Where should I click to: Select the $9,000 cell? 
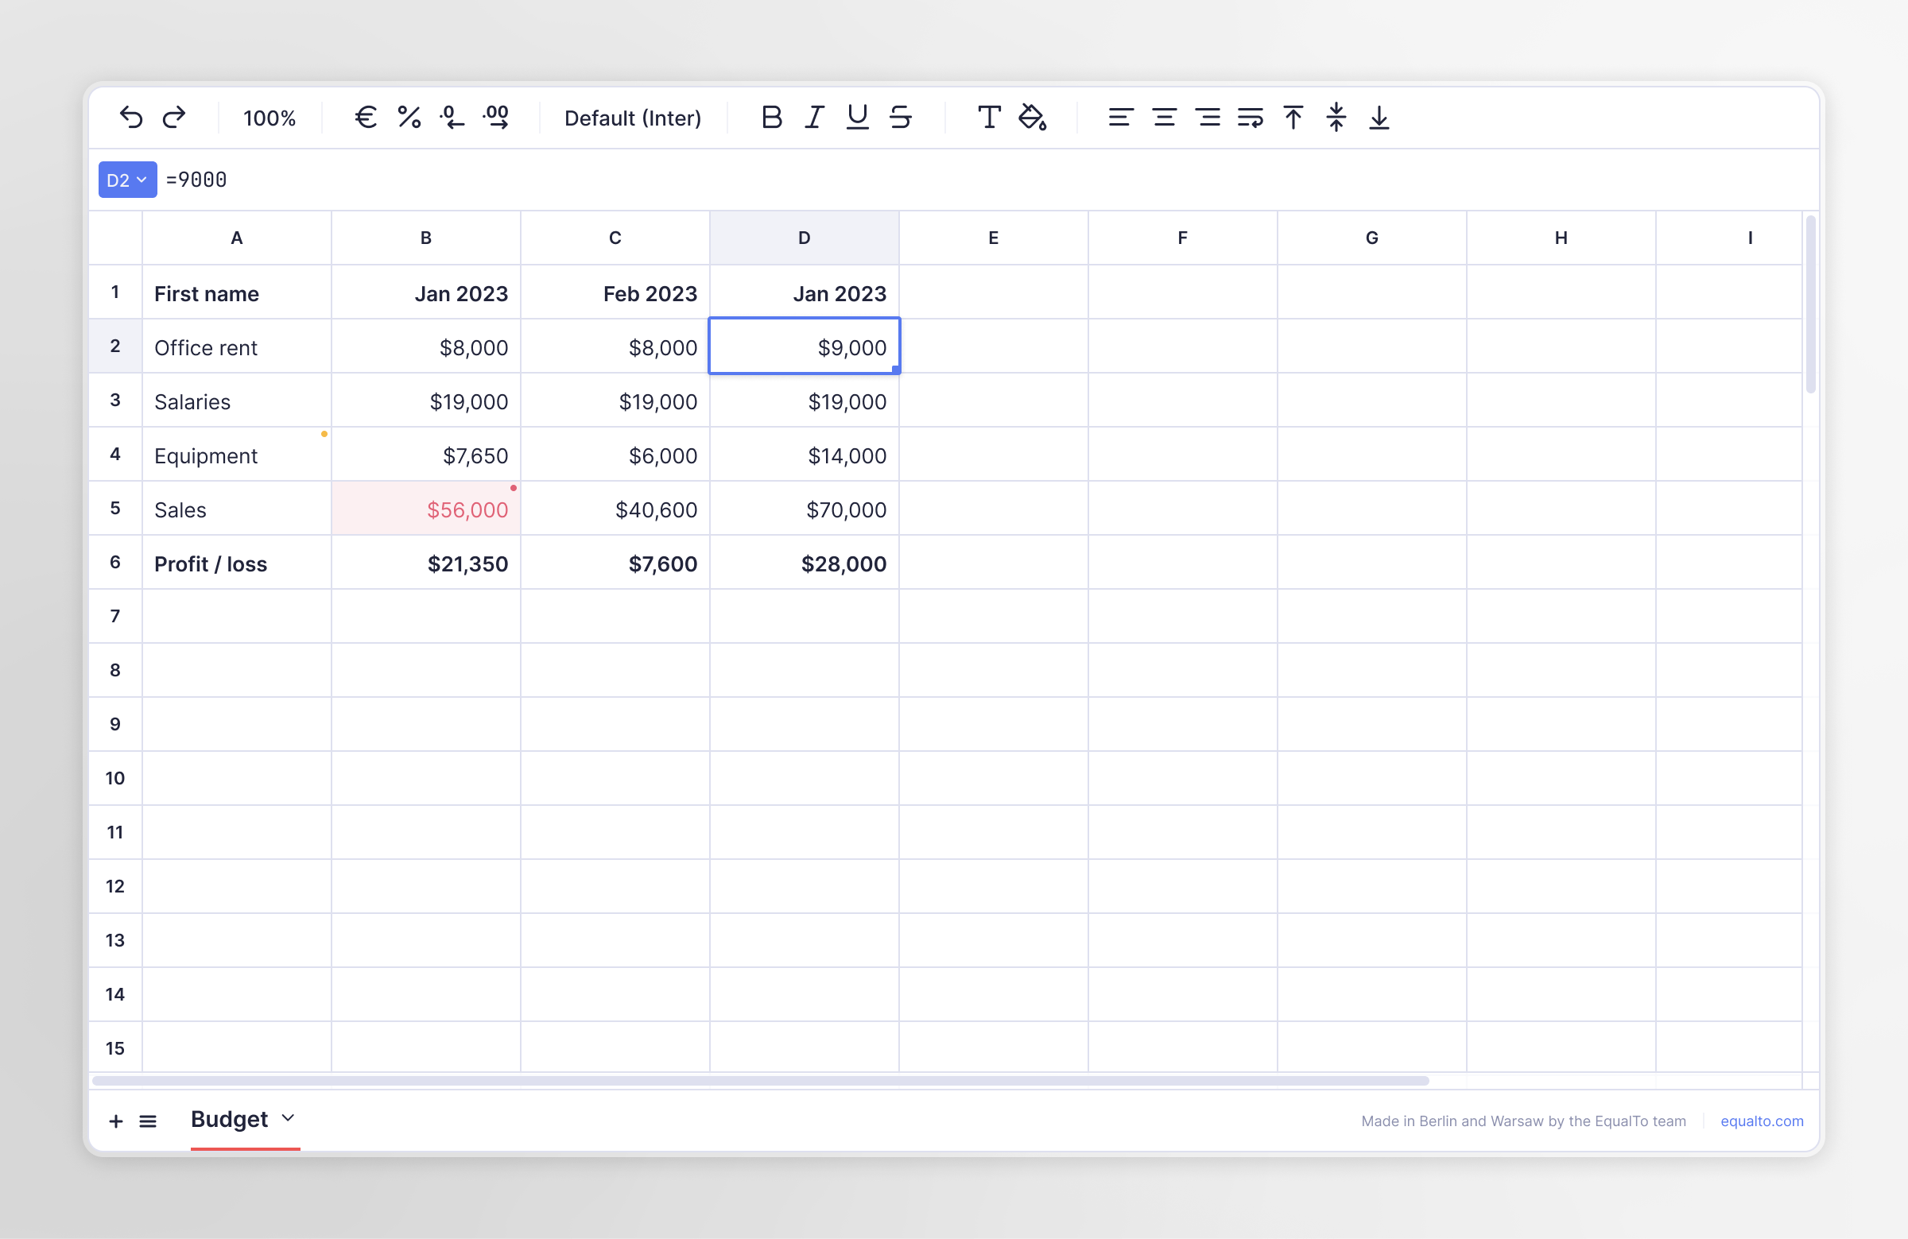click(804, 347)
